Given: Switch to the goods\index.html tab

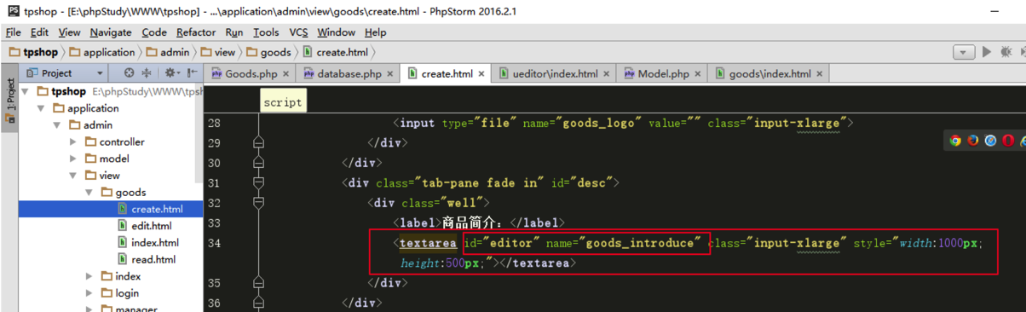Looking at the screenshot, I should [x=769, y=74].
